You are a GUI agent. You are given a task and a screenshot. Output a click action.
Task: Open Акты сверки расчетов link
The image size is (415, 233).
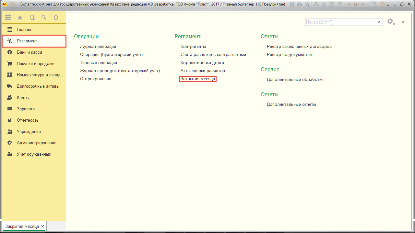coord(203,71)
